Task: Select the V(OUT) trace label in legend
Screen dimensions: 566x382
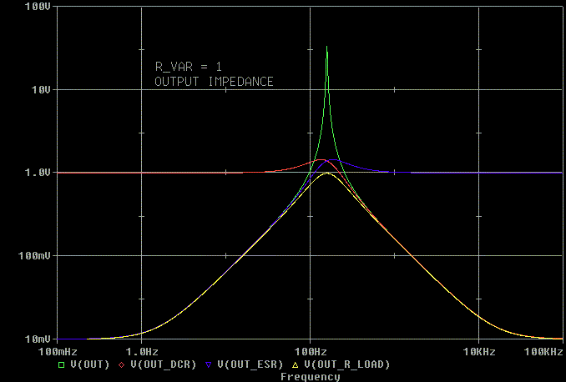Action: [88, 364]
